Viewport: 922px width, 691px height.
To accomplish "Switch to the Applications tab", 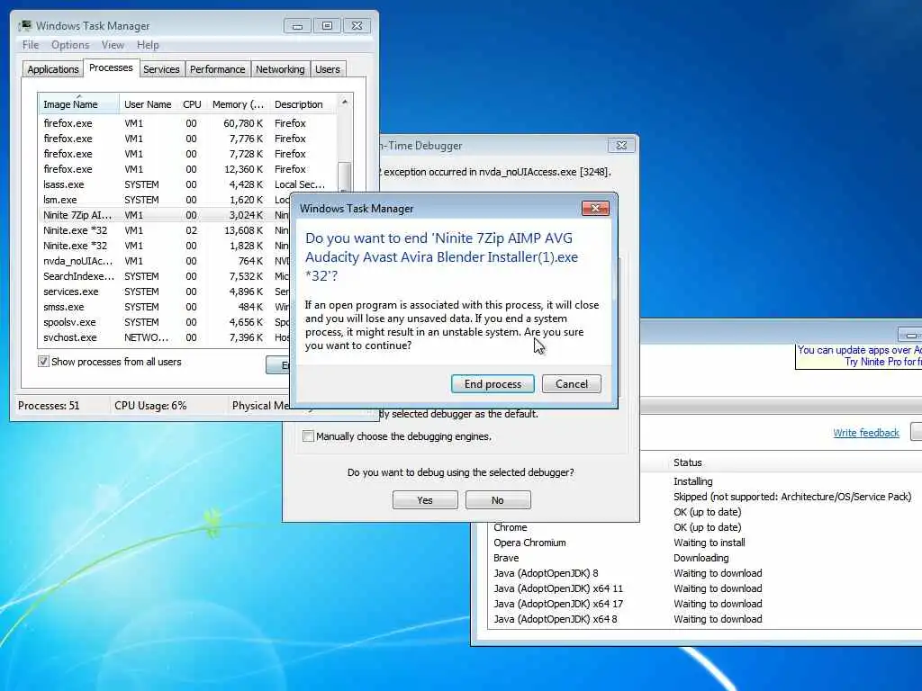I will (53, 69).
